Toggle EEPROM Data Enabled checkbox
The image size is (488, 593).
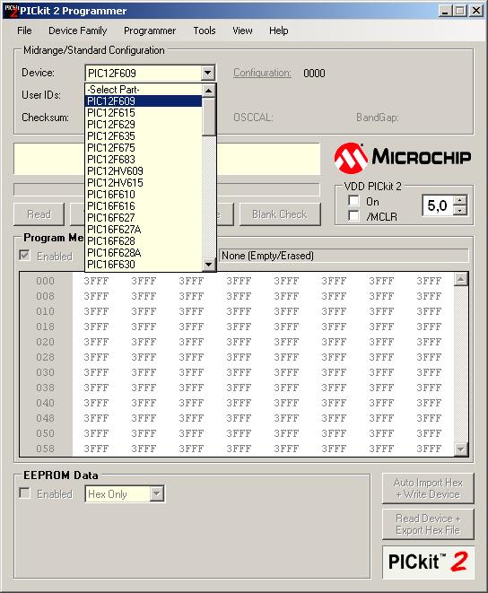pos(24,493)
